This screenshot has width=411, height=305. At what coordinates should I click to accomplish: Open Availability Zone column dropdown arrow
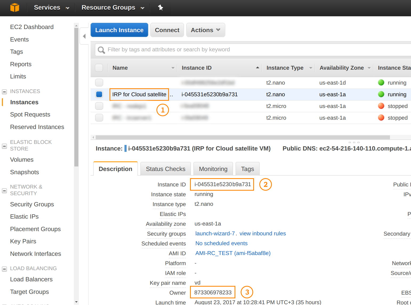pos(369,68)
